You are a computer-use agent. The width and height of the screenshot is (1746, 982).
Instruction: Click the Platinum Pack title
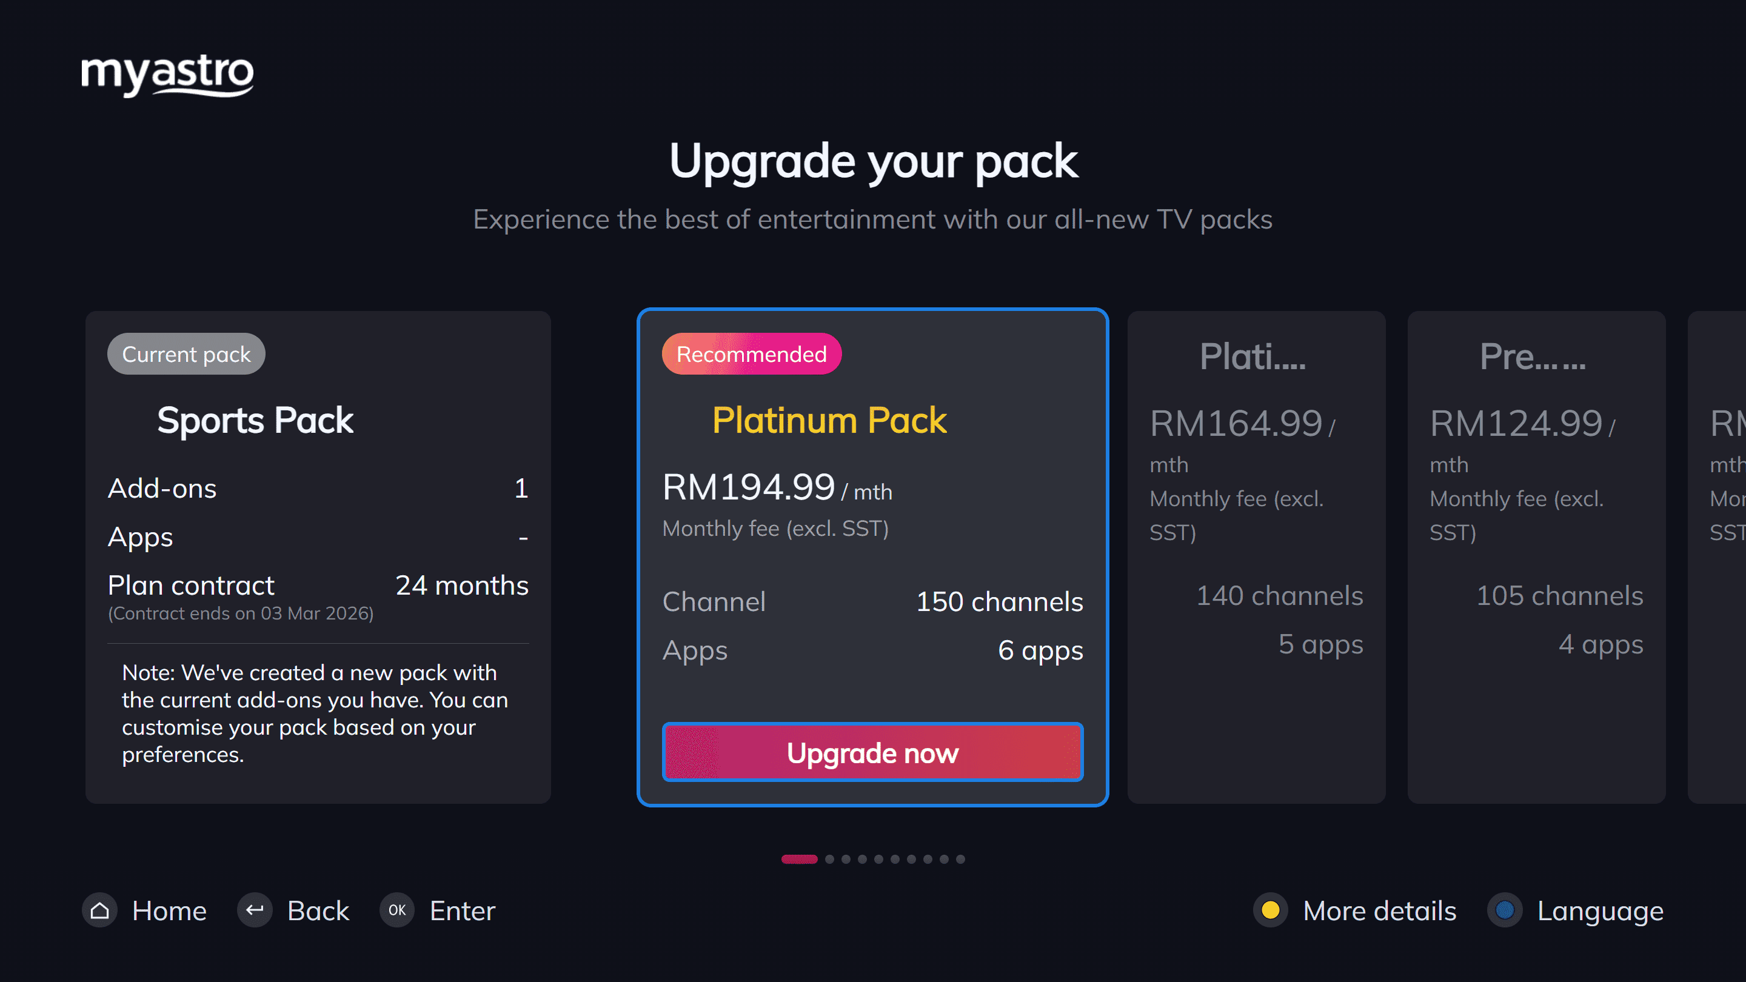[x=829, y=420]
